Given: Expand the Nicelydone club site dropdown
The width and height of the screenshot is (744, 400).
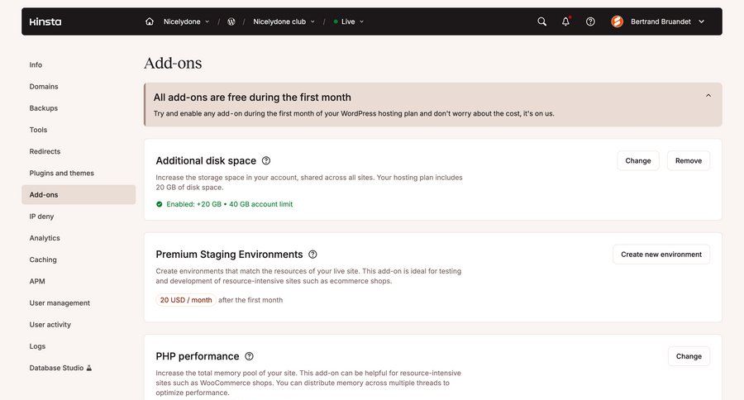Looking at the screenshot, I should (284, 21).
